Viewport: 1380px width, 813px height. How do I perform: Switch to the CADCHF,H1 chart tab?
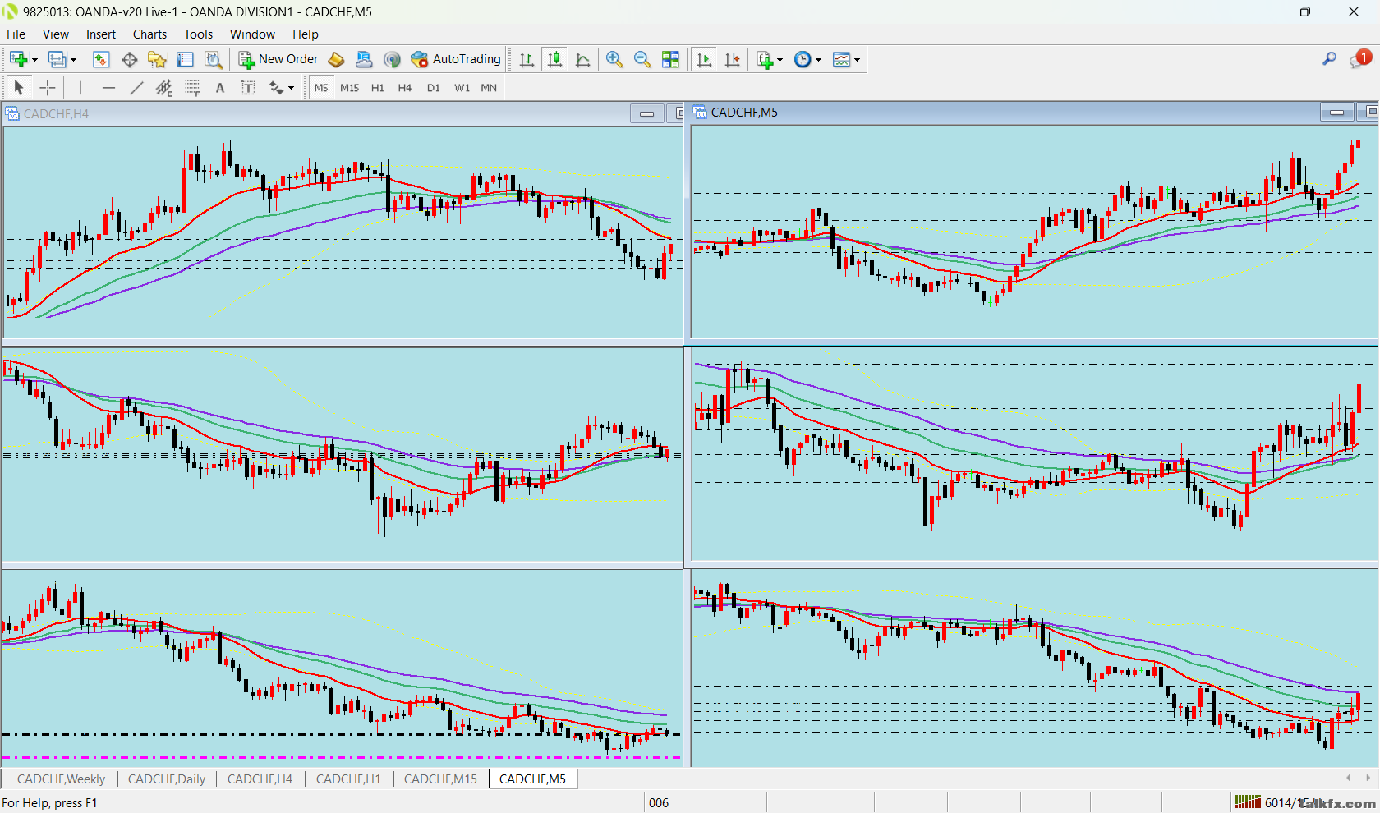point(348,779)
